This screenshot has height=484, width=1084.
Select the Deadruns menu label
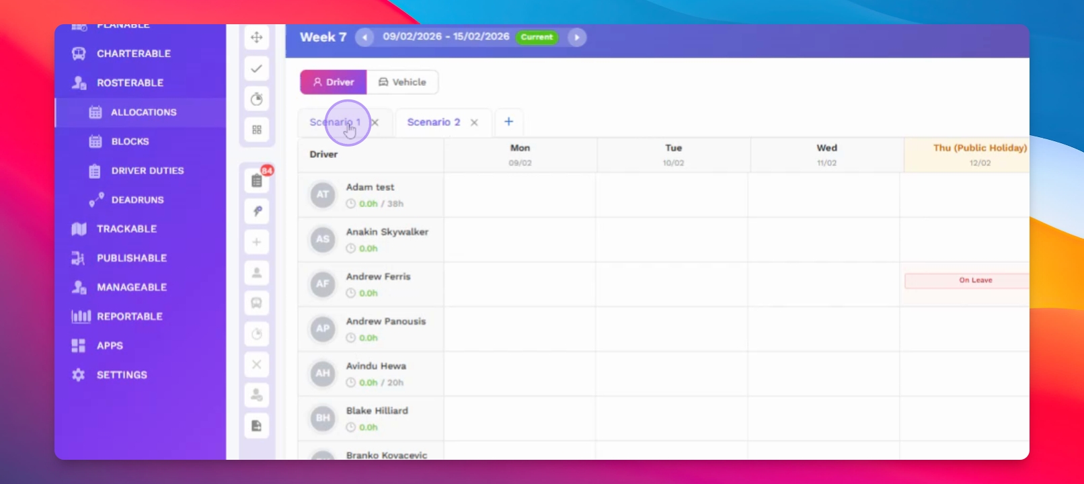(x=138, y=200)
